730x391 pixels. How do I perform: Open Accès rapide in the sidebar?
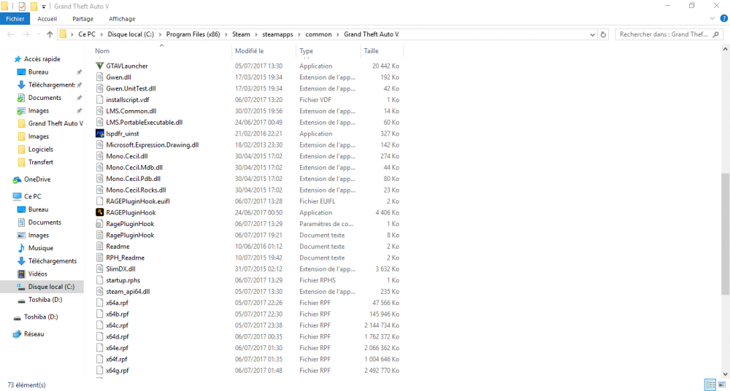(x=42, y=59)
